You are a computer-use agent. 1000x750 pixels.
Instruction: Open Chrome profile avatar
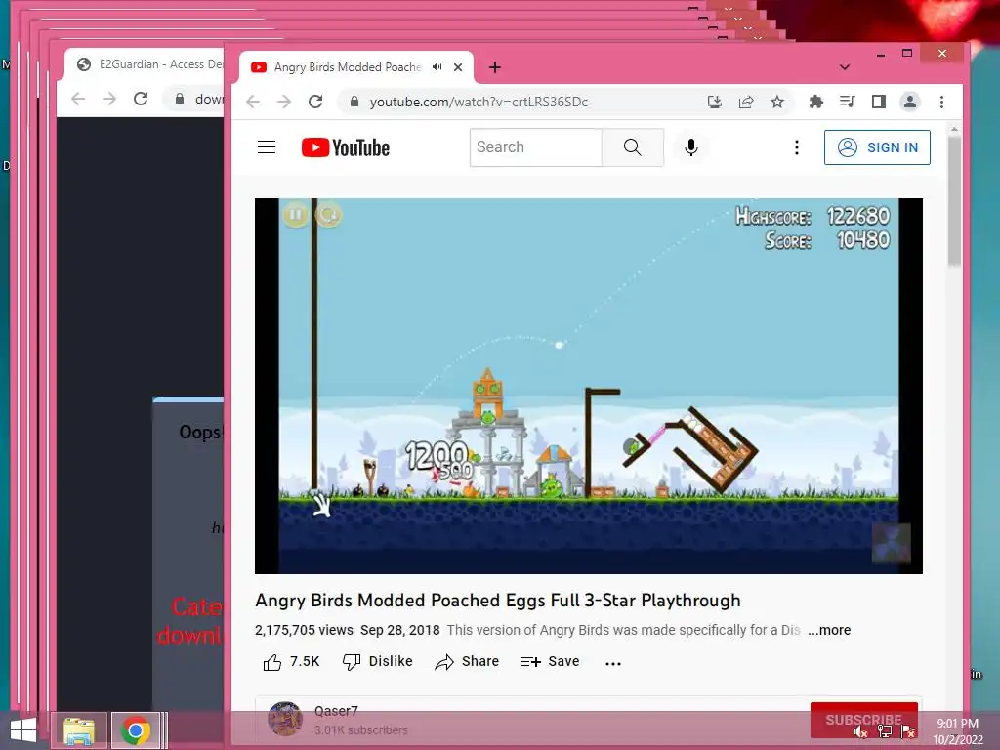pyautogui.click(x=910, y=102)
